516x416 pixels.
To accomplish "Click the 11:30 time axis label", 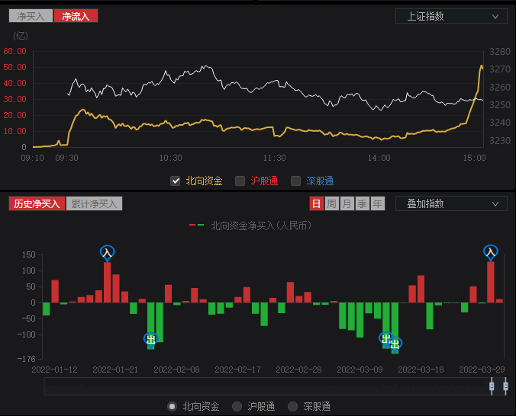I will (275, 158).
